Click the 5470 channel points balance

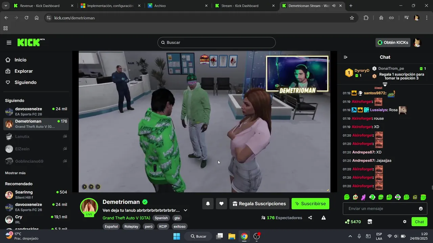point(353,222)
